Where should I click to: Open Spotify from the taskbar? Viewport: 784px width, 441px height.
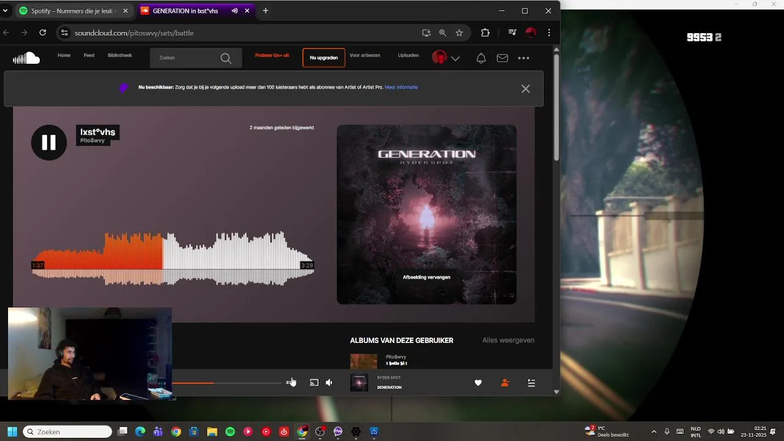click(230, 432)
